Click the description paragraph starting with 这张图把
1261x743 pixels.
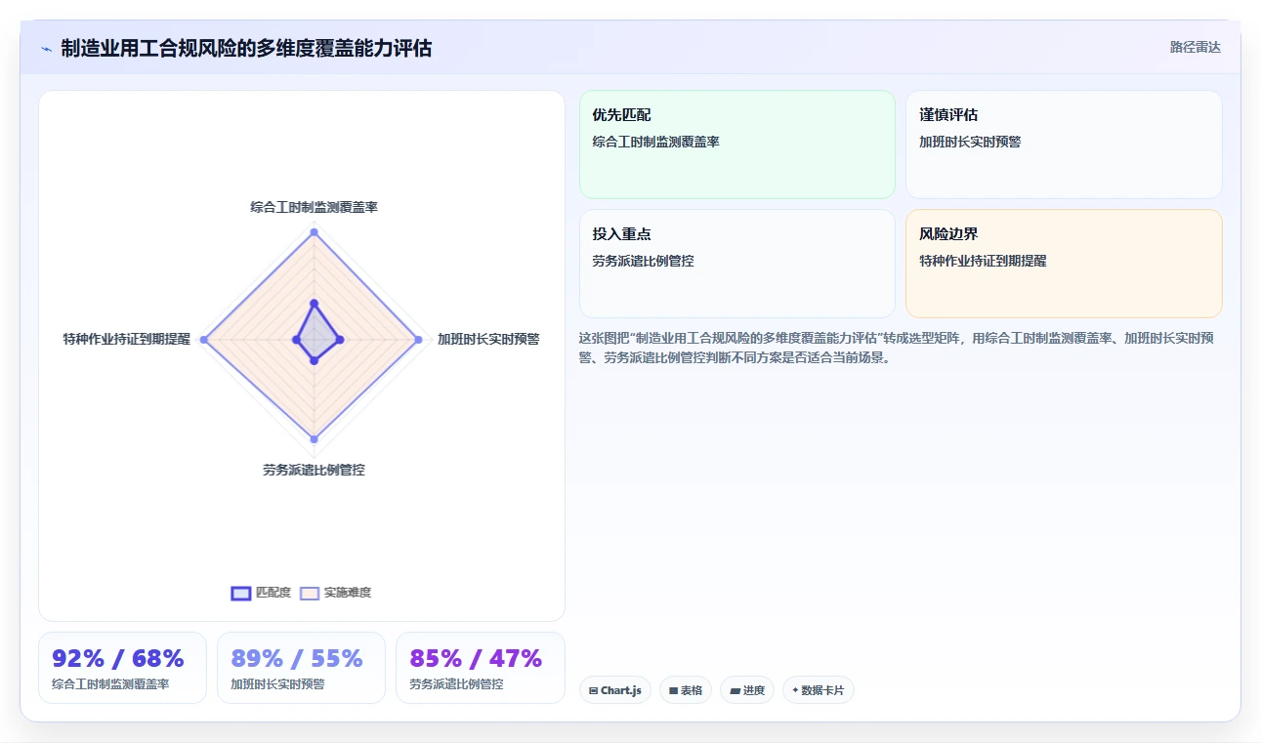pos(899,348)
